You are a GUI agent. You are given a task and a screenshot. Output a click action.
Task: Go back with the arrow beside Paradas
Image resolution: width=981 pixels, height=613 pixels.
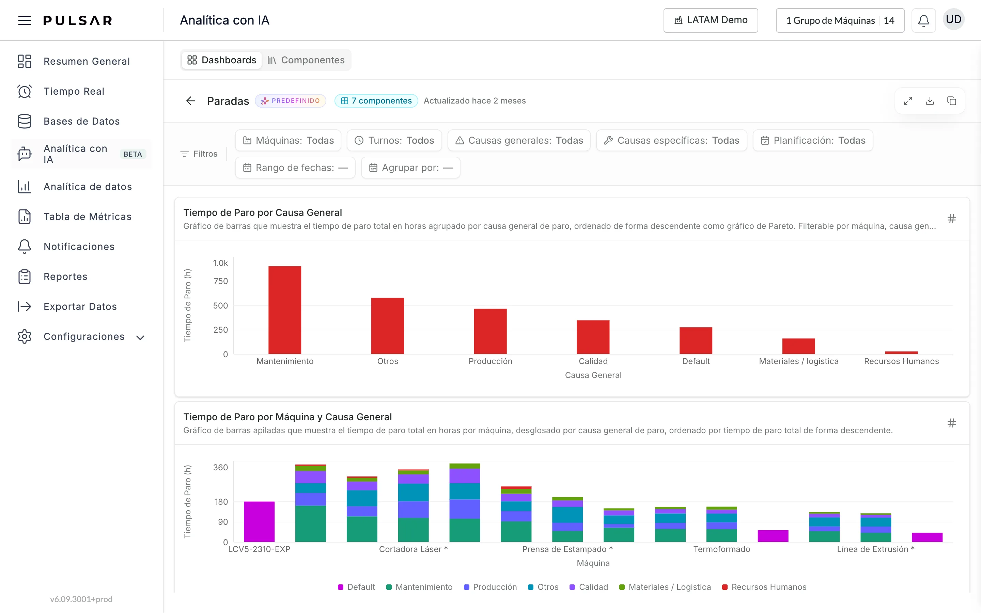[x=190, y=100]
